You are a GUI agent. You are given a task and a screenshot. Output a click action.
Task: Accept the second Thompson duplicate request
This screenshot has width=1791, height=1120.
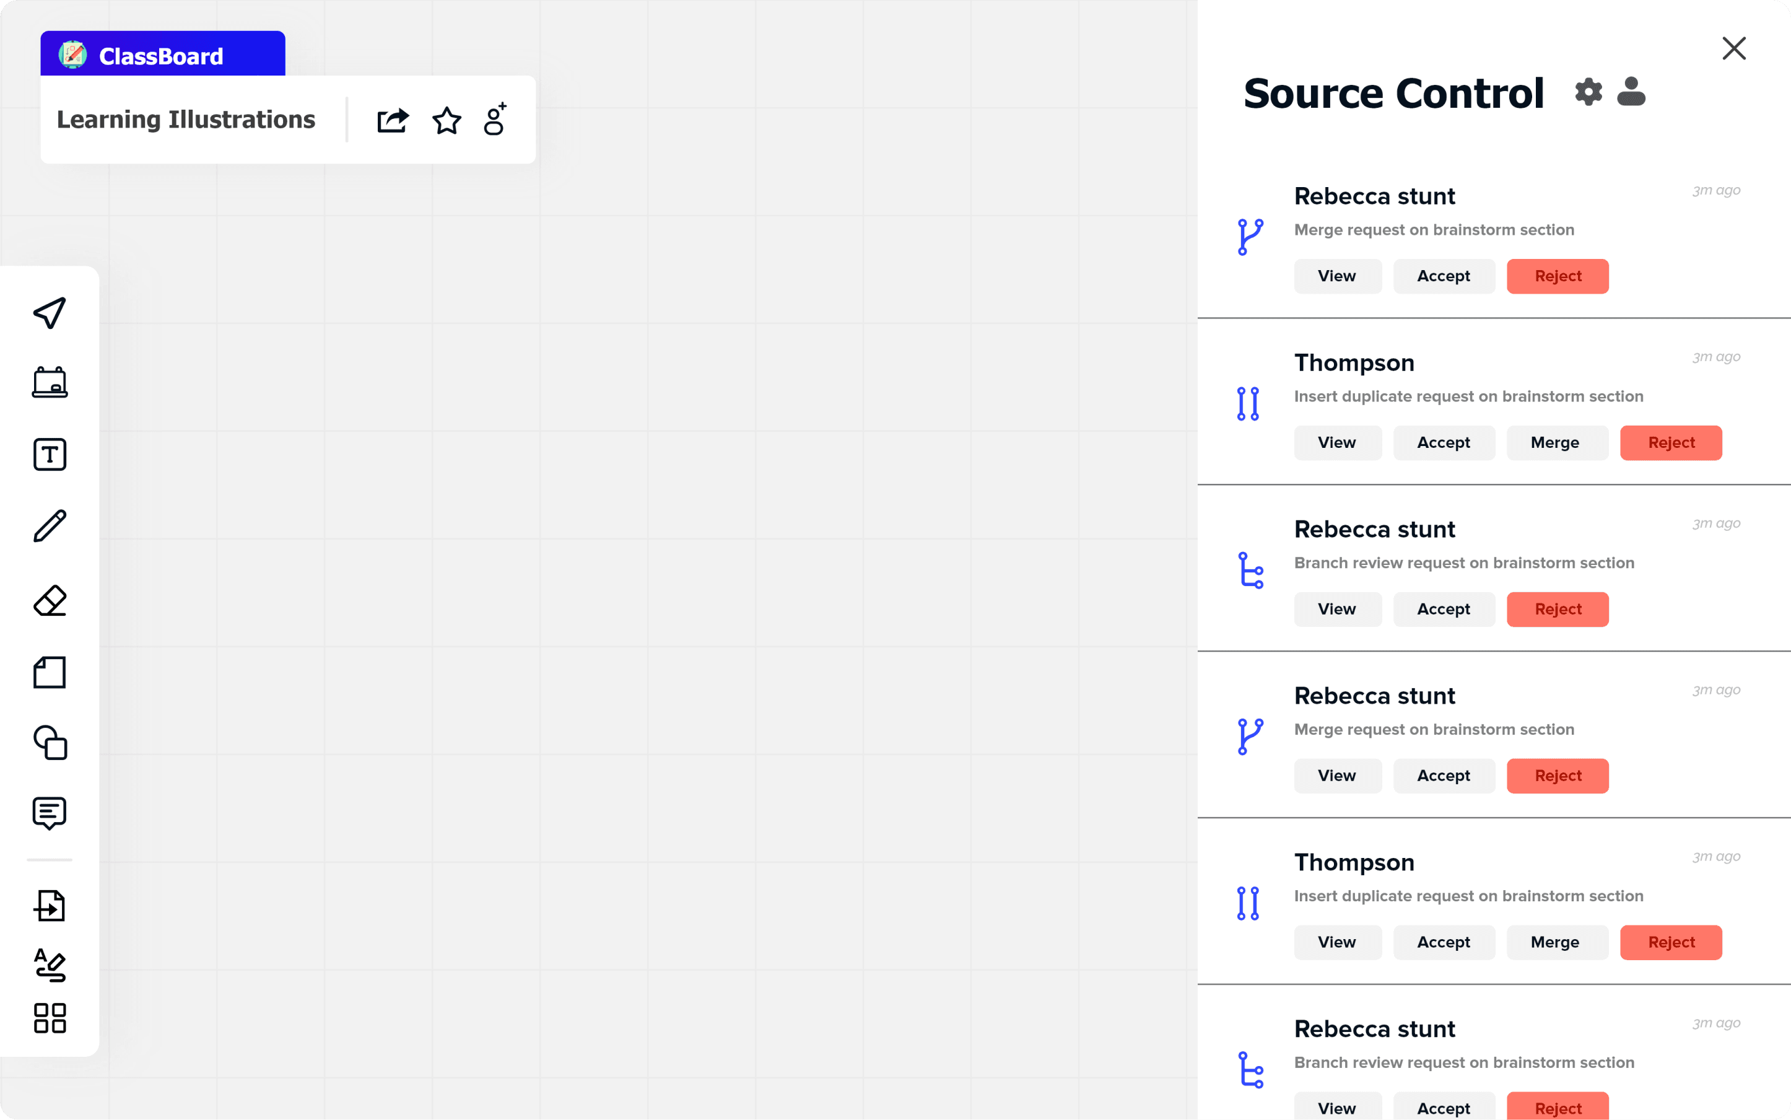[x=1444, y=943]
